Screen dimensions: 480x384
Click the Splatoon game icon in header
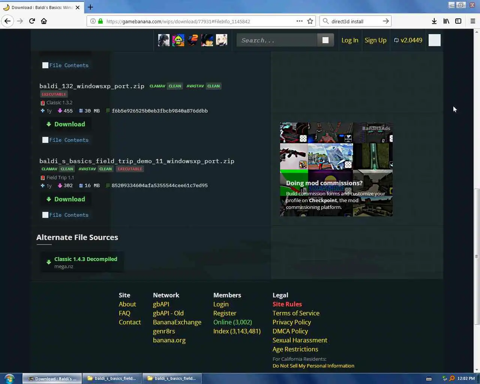coord(178,40)
